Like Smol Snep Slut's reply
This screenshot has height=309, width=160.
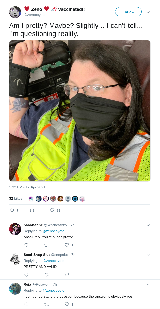point(67,274)
